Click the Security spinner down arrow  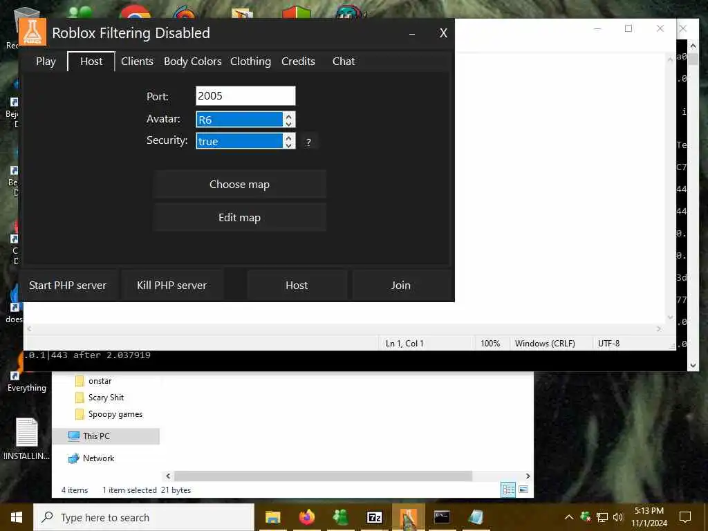(x=289, y=145)
